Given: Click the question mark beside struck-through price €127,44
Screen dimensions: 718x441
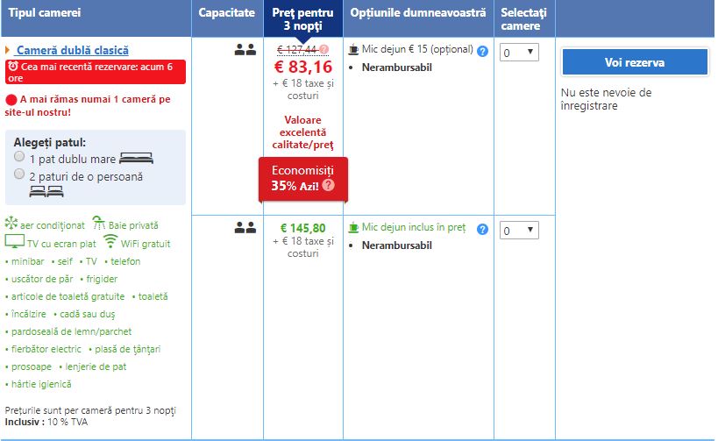Looking at the screenshot, I should pos(324,49).
